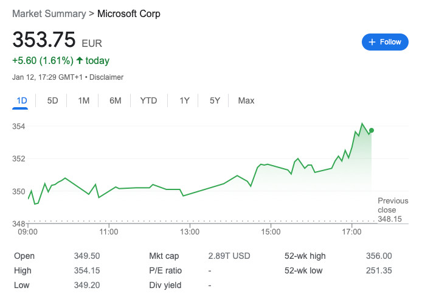
Task: Click the Open label in stats table
Action: (24, 256)
